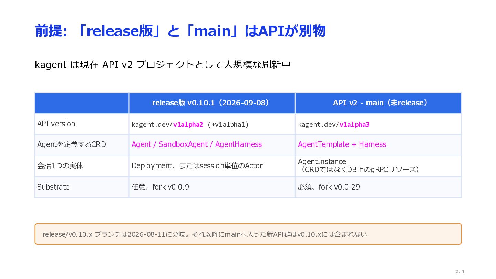This screenshot has width=496, height=279.
Task: Select the API version row label
Action: pos(56,124)
